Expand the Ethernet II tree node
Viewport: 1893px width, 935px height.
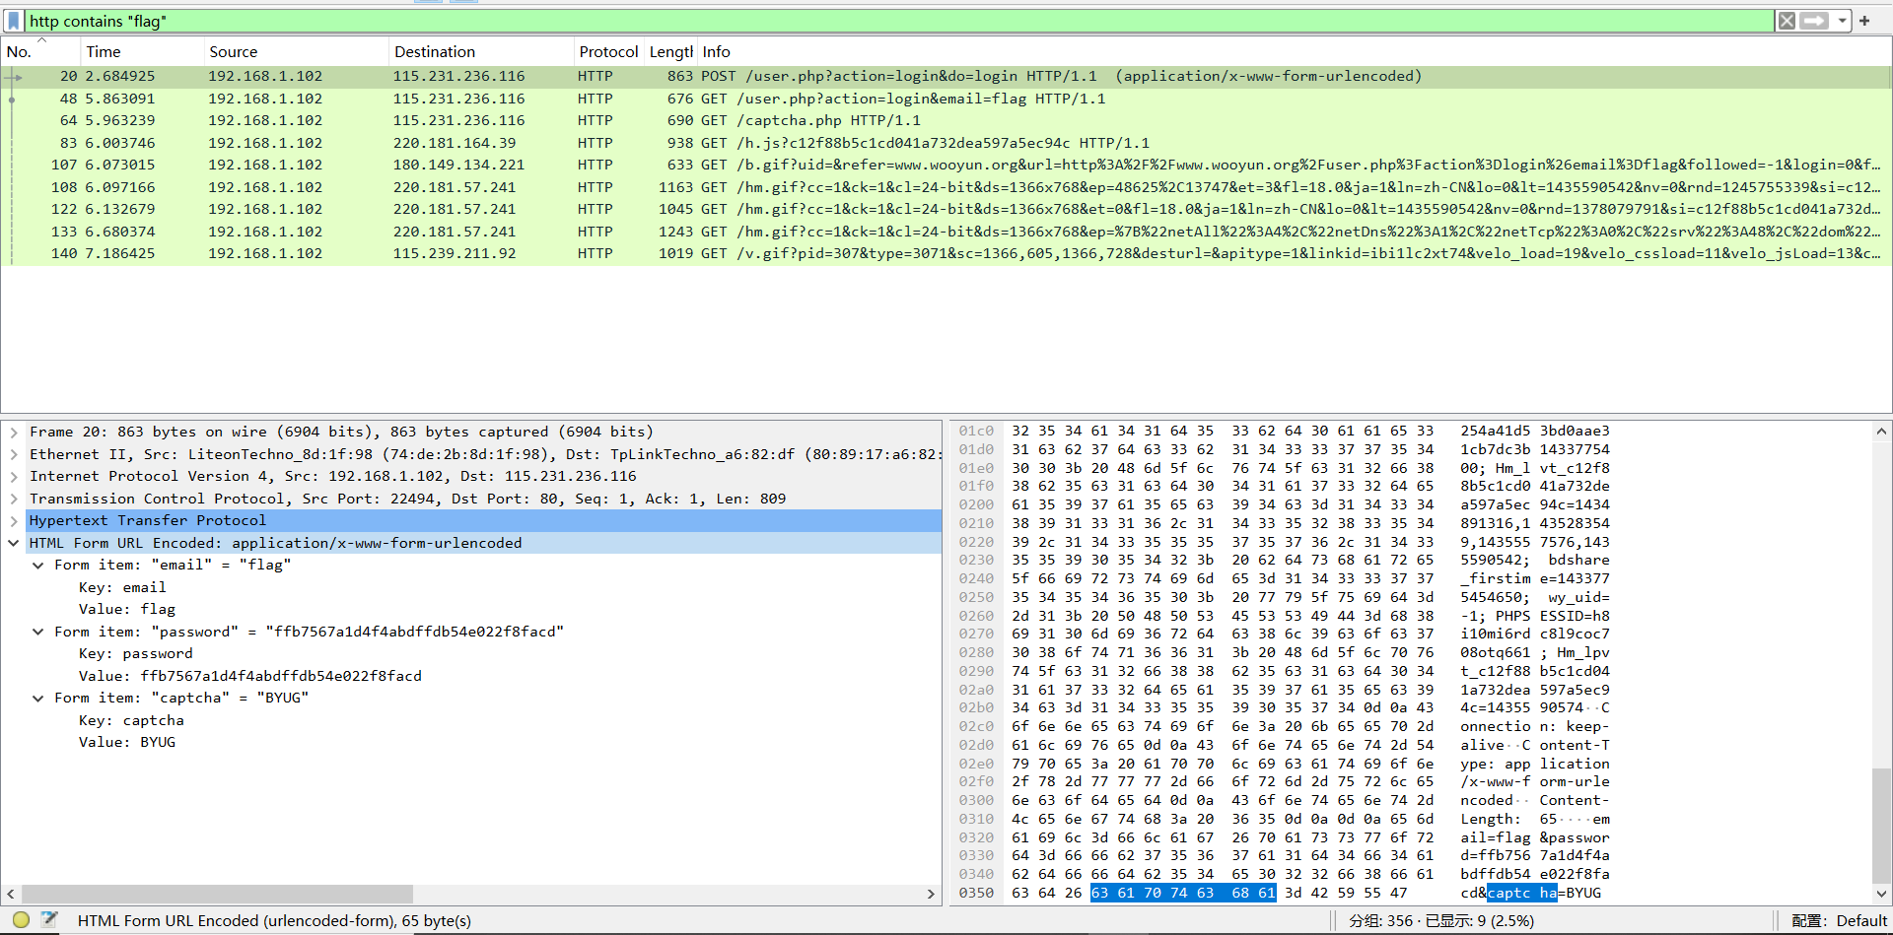[x=14, y=454]
